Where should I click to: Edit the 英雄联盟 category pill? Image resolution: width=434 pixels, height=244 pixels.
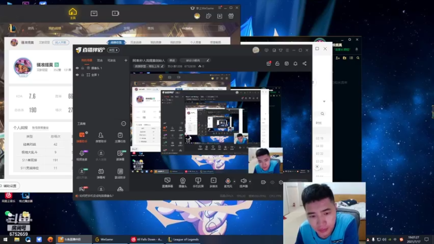pos(149,66)
